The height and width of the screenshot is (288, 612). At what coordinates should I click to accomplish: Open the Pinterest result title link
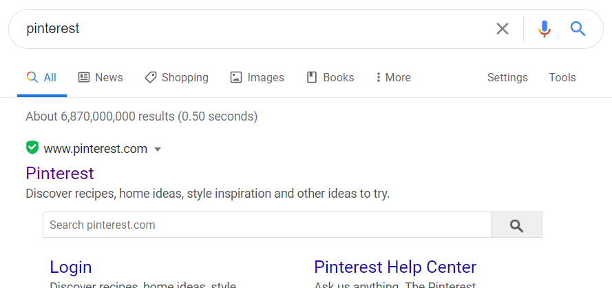click(x=60, y=173)
